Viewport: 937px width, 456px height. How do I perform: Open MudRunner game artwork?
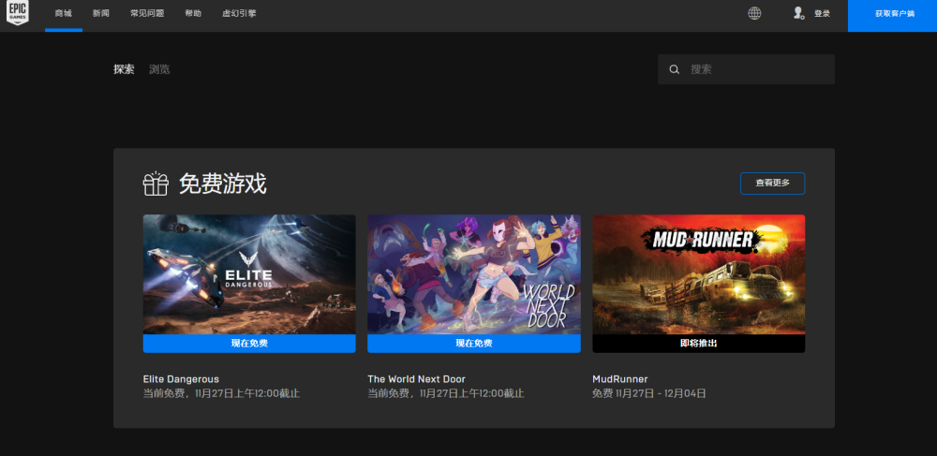699,274
